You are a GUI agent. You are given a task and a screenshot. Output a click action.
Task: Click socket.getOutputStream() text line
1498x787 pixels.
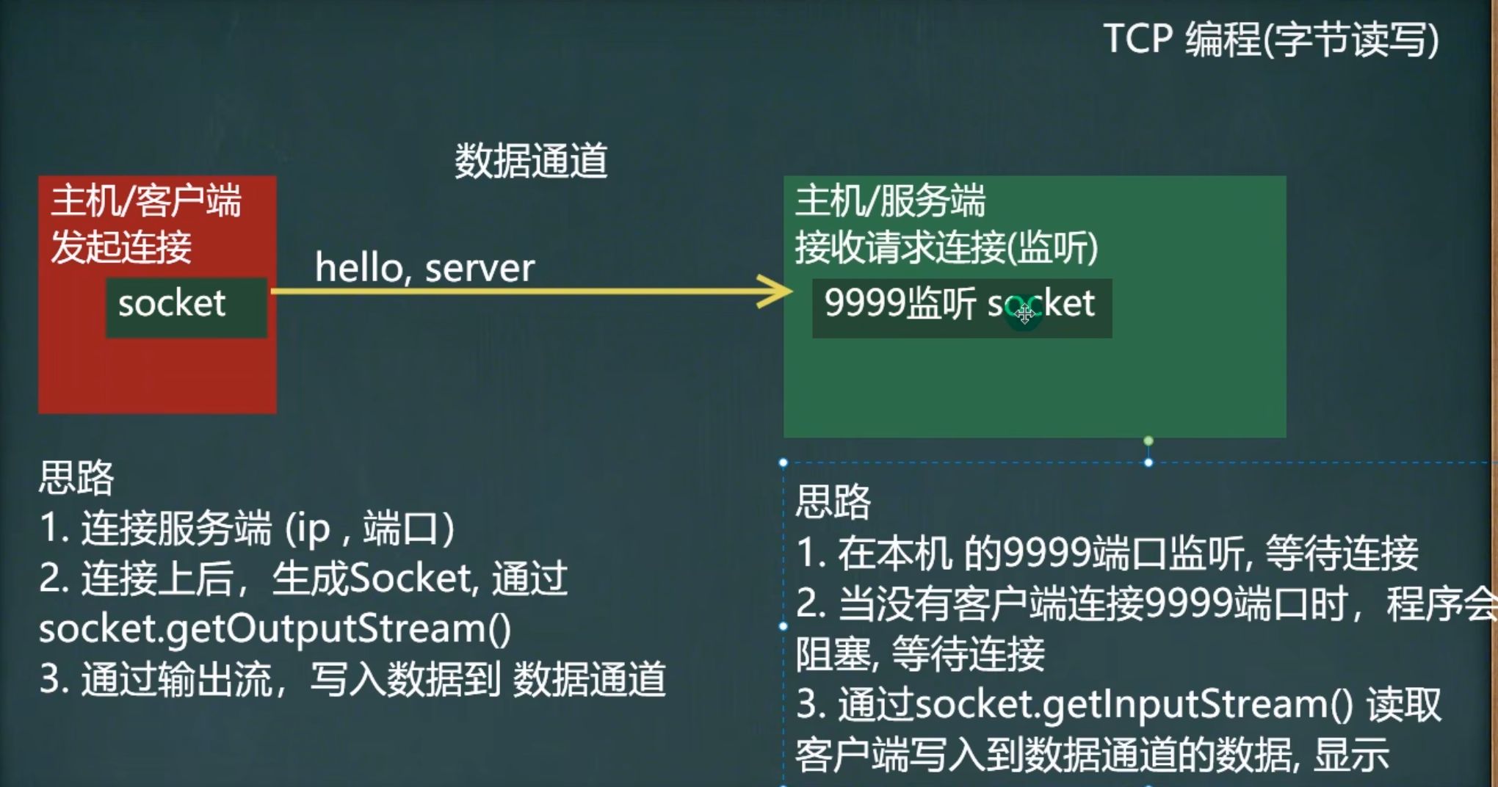pos(275,629)
